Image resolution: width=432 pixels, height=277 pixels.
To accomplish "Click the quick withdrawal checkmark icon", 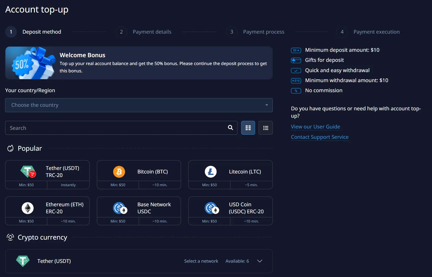I will pos(296,70).
